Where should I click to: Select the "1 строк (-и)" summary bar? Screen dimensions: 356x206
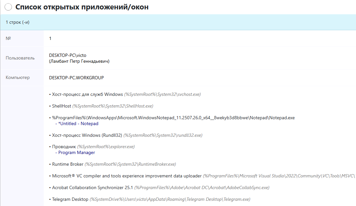[18, 22]
